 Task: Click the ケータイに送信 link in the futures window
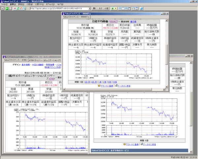pos(149,144)
